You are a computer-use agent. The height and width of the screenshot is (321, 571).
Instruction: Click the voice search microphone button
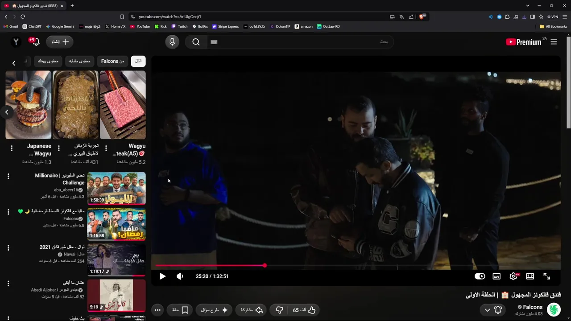pyautogui.click(x=172, y=42)
